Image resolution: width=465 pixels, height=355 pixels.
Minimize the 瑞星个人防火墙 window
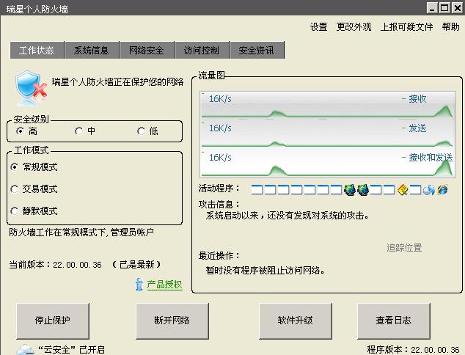click(432, 8)
